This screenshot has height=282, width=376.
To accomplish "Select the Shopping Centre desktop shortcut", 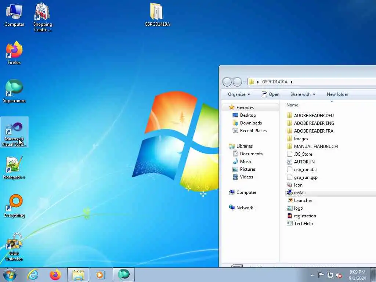I will click(43, 18).
